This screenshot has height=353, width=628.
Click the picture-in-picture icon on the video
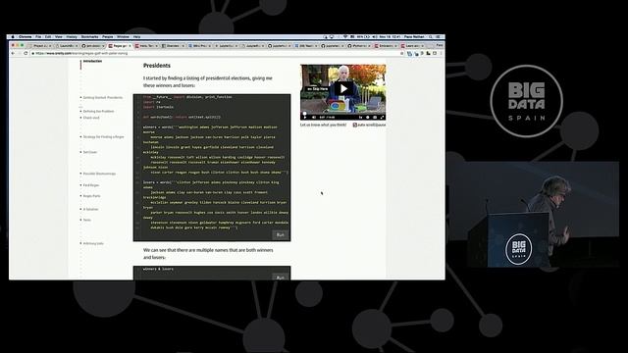375,118
